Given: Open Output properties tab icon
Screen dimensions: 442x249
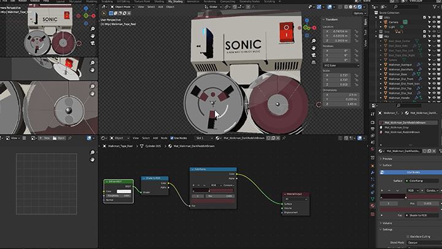Looking at the screenshot, I should 373,129.
